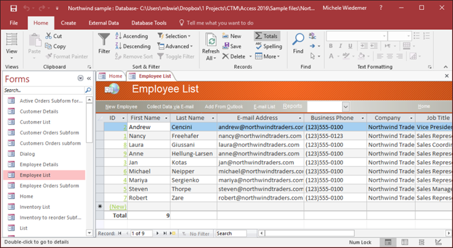The image size is (453, 248).
Task: Switch to the Home document tab
Action: pyautogui.click(x=111, y=76)
